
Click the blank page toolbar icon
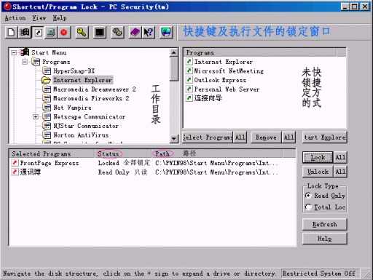[11, 32]
